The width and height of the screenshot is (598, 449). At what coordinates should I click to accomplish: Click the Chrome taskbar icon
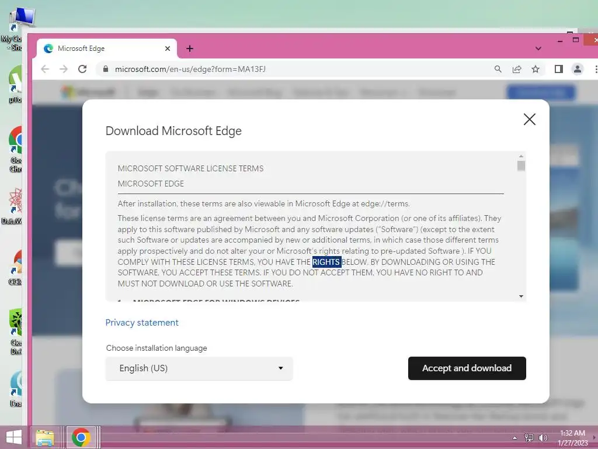tap(81, 437)
